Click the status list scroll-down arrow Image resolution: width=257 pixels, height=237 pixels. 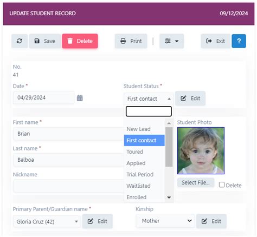click(x=169, y=198)
